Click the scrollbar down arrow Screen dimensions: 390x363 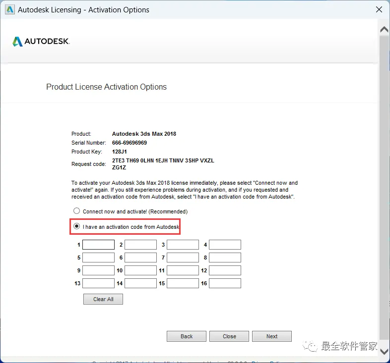pos(384,352)
